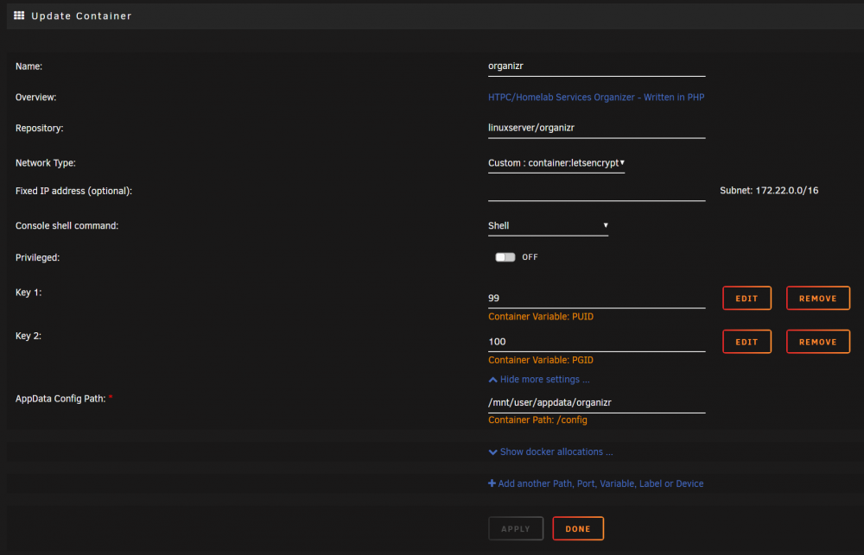The width and height of the screenshot is (864, 555).
Task: Click the Key 1 value field 99
Action: click(596, 299)
